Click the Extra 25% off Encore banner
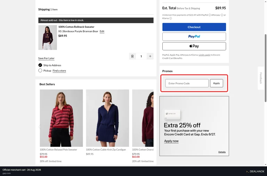267x176 pixels. pyautogui.click(x=194, y=126)
